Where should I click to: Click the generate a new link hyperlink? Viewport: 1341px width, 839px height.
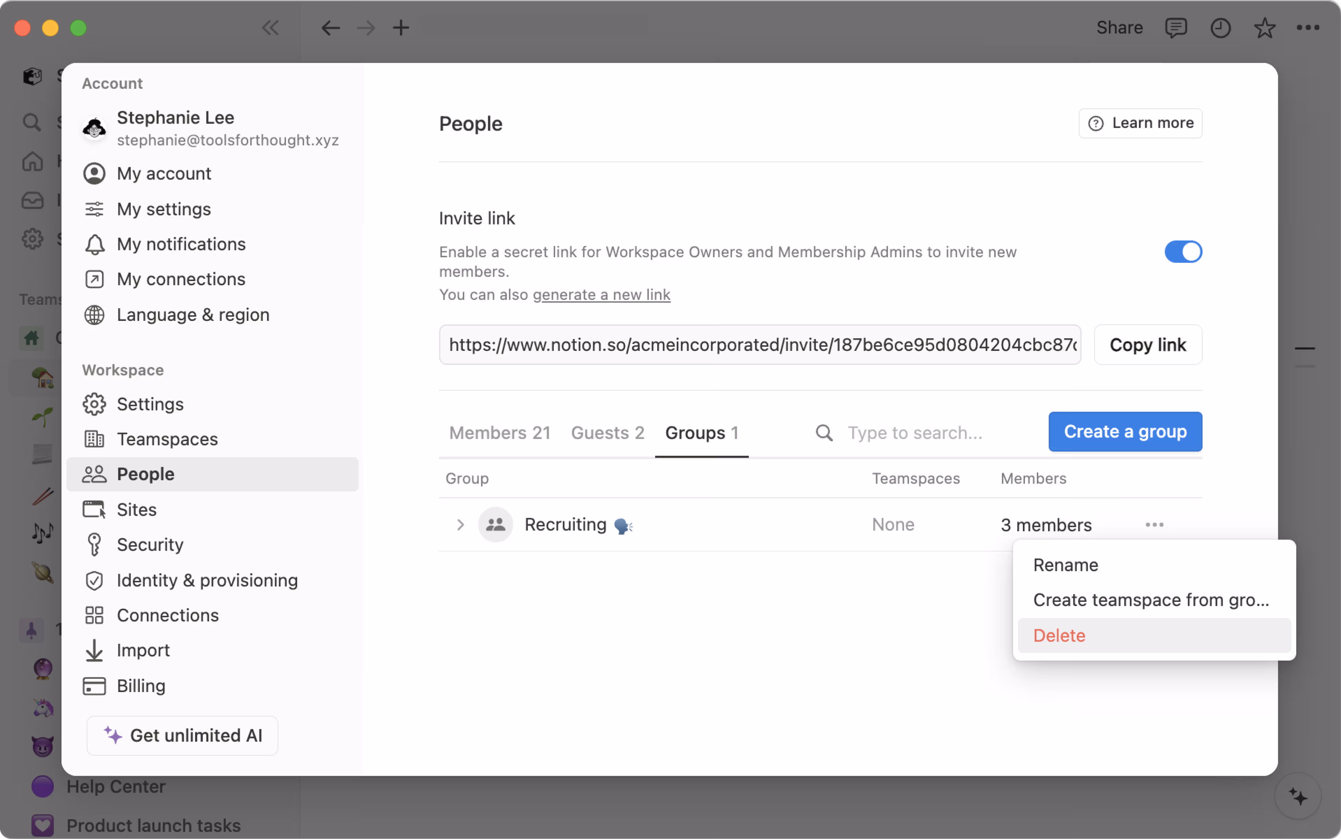click(601, 295)
